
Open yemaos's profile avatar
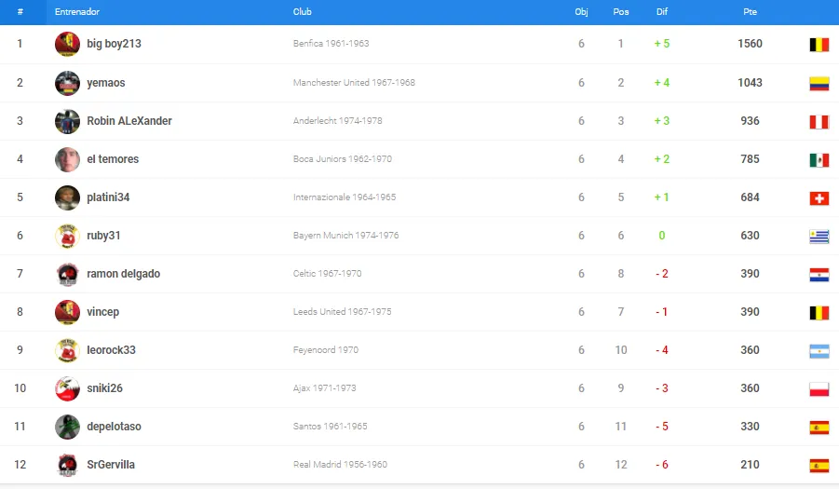[67, 83]
